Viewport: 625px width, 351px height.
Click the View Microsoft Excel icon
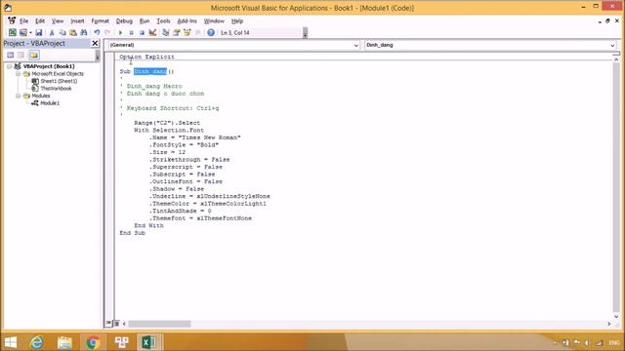pyautogui.click(x=13, y=32)
